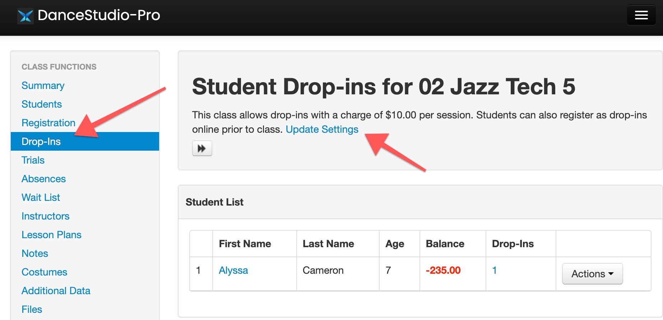Click the fast-forward skip button

[x=202, y=148]
